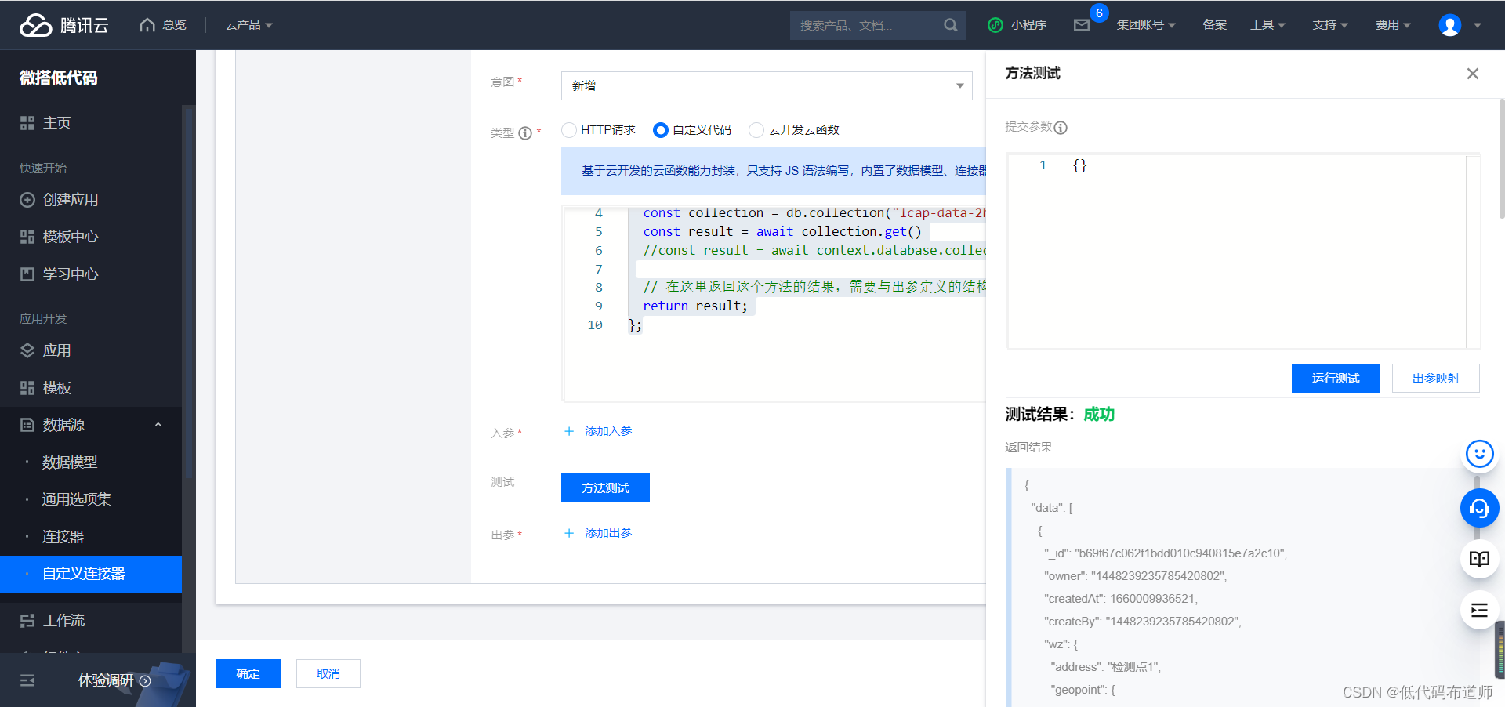Image resolution: width=1505 pixels, height=707 pixels.
Task: Open 体验调研 at sidebar bottom
Action: click(x=114, y=680)
